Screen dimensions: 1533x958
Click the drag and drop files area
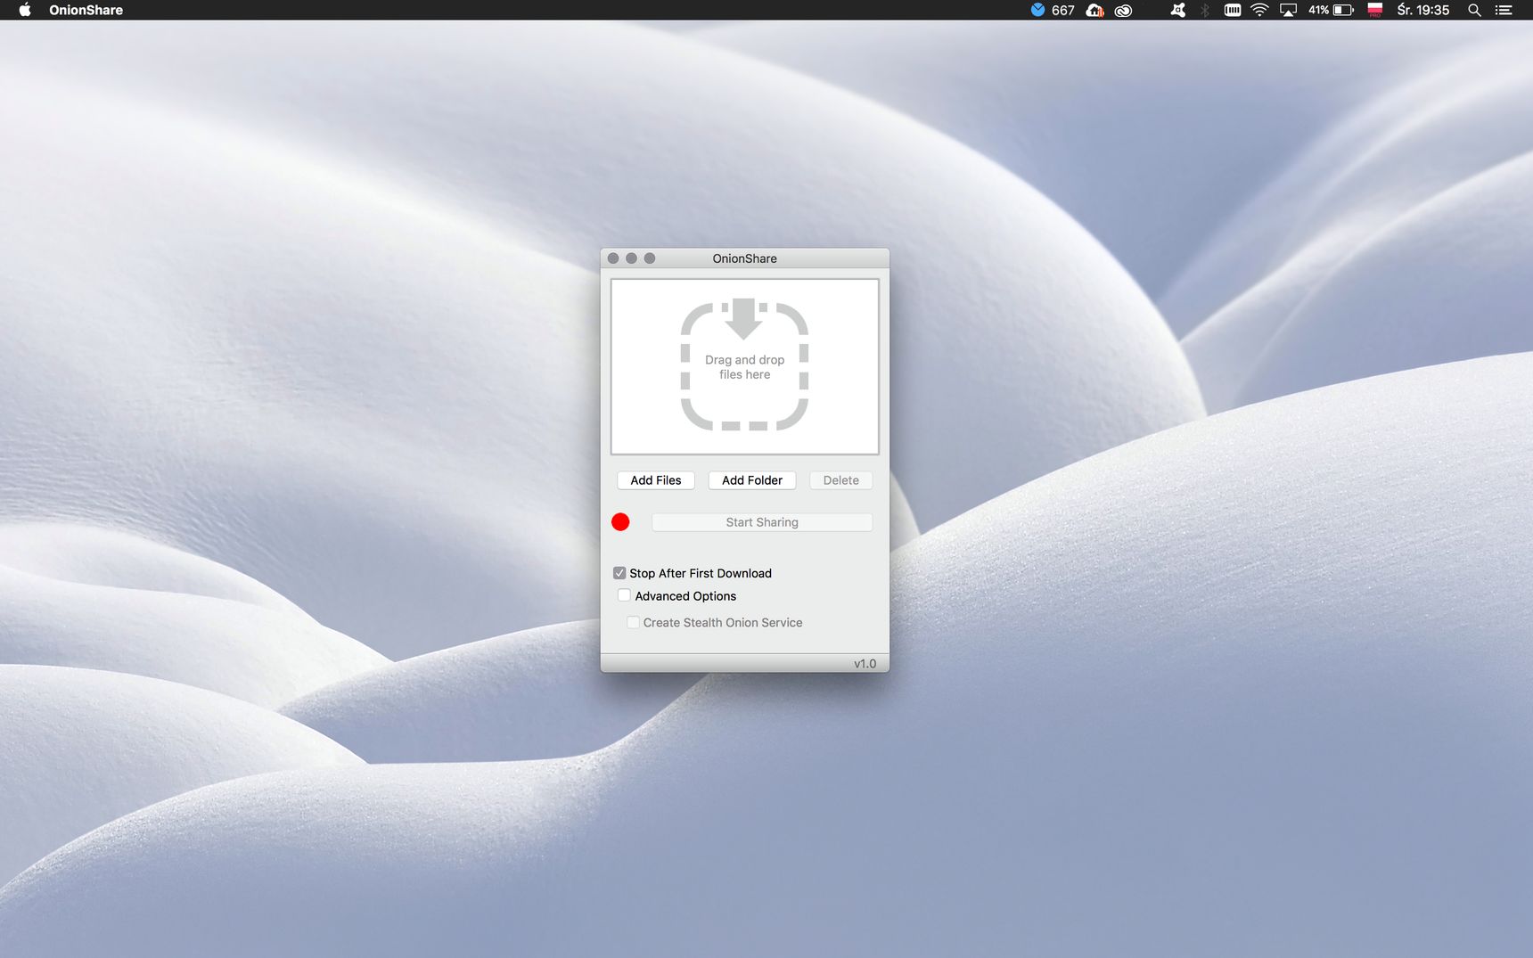(745, 366)
